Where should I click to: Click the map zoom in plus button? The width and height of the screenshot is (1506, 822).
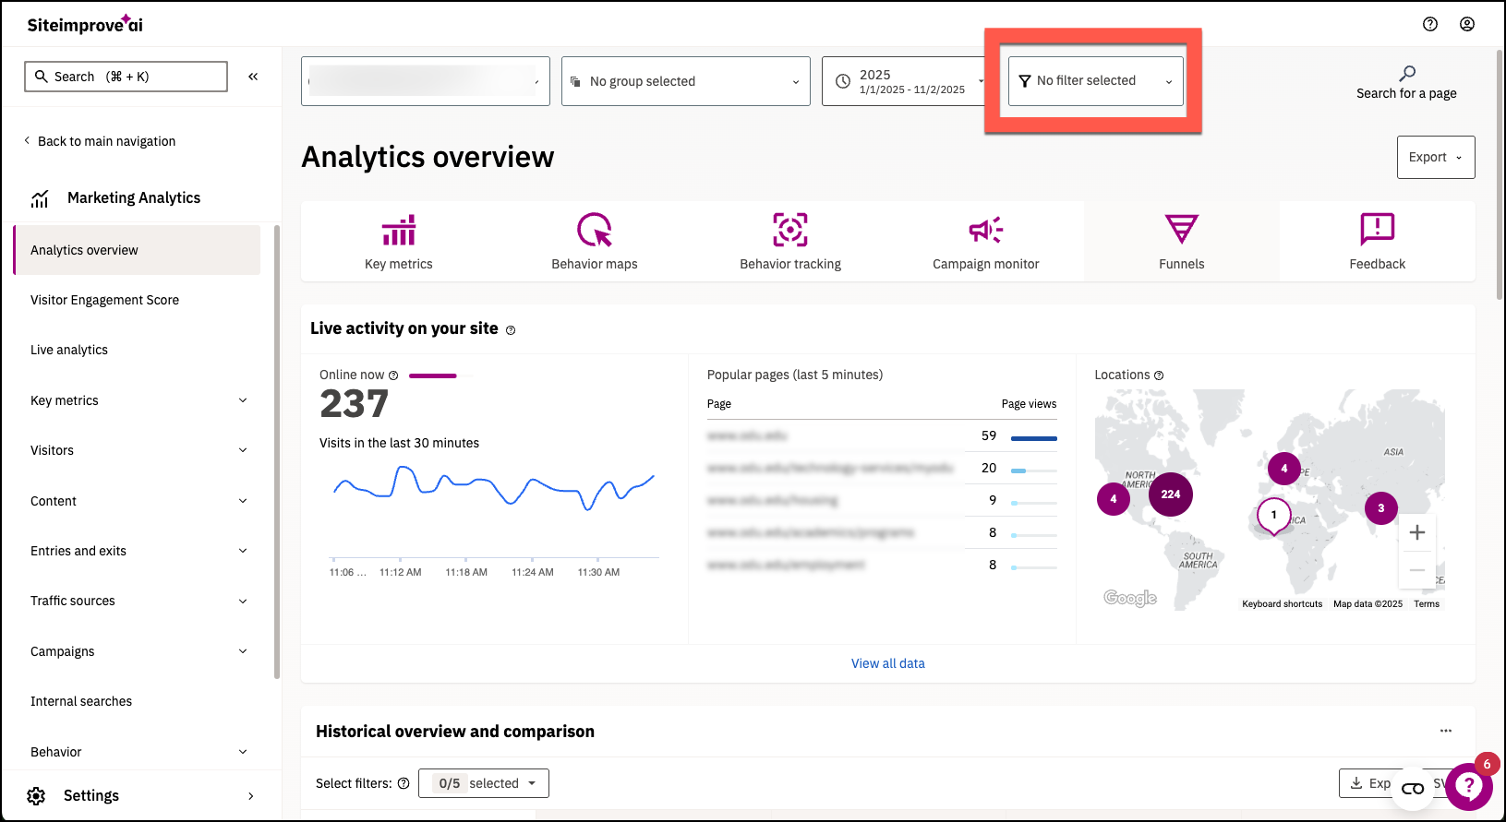1417,532
